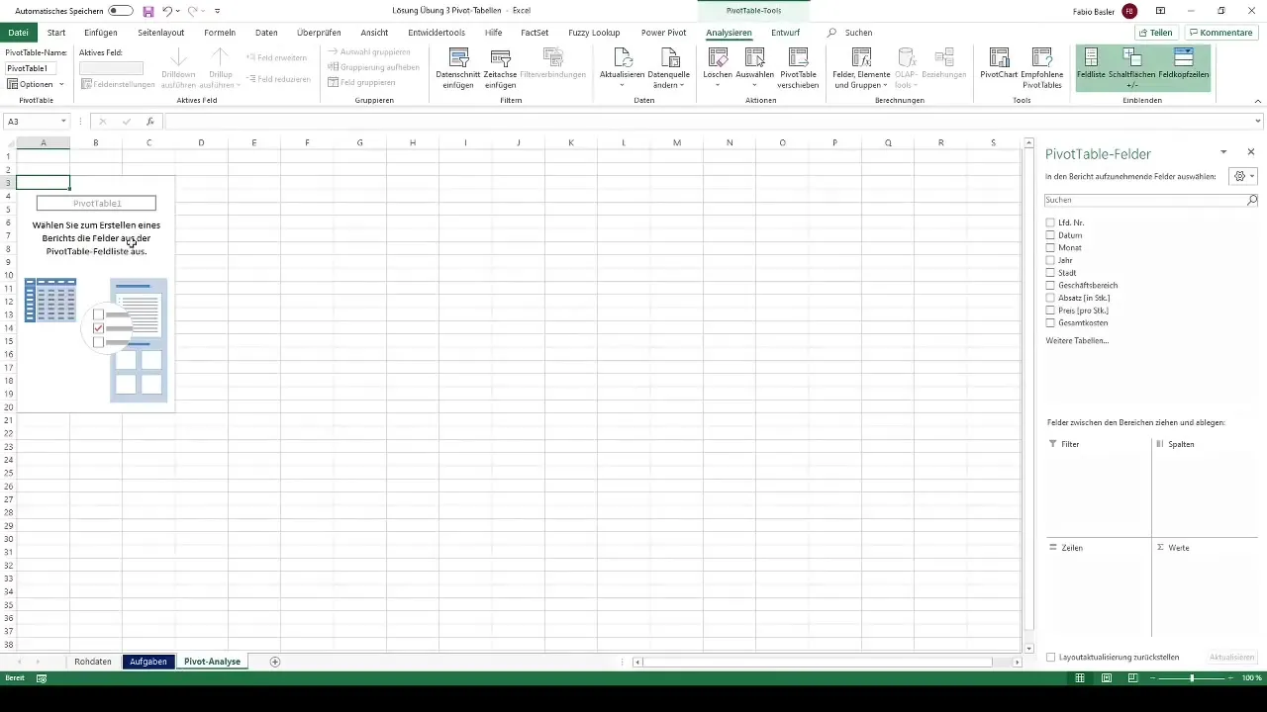Click the horizontal scrollbar of the sheet
This screenshot has height=712, width=1267.
tap(818, 662)
